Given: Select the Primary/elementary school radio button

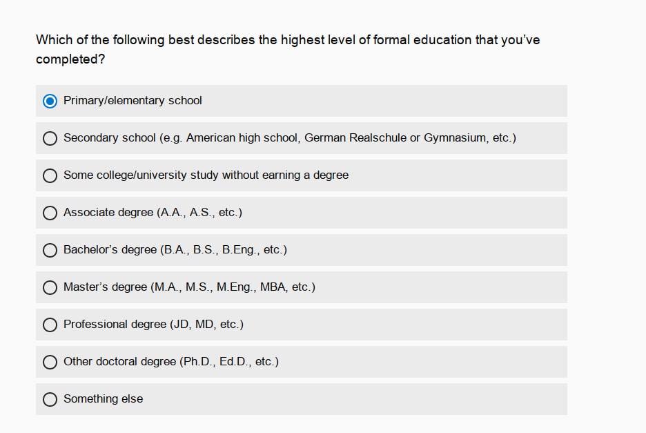Looking at the screenshot, I should pos(50,101).
